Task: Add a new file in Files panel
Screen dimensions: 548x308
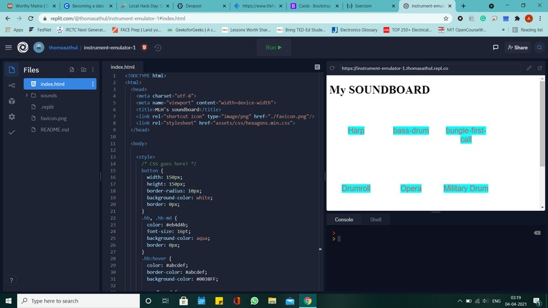Action: pos(72,69)
